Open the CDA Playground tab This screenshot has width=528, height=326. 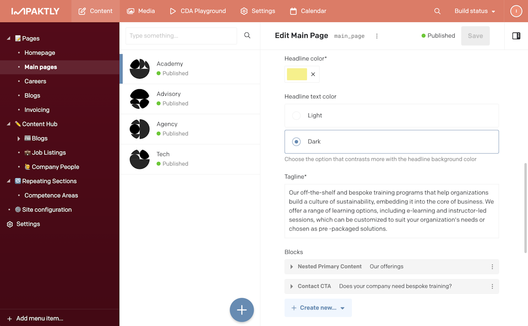click(x=198, y=11)
